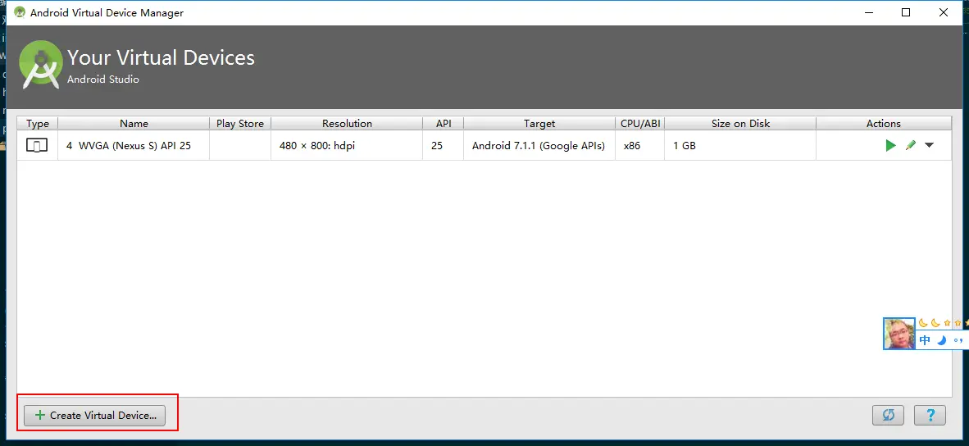Sort by CPU/ABI column header
Viewport: 969px width, 446px height.
click(640, 124)
